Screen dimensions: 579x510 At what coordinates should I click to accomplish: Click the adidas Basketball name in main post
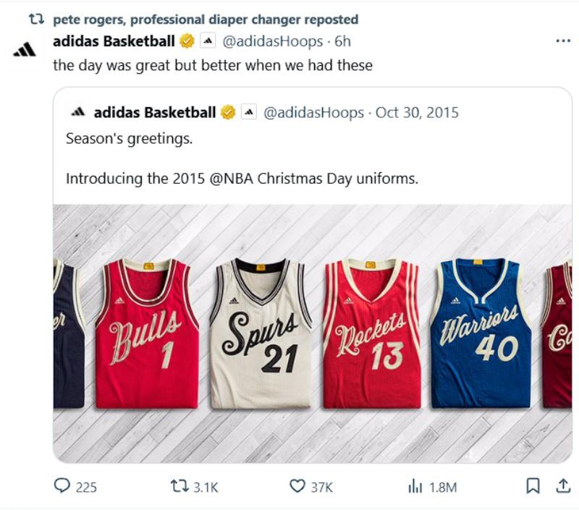point(114,41)
